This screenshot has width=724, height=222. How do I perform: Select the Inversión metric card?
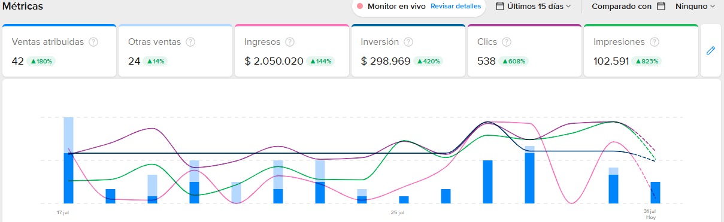pyautogui.click(x=408, y=51)
